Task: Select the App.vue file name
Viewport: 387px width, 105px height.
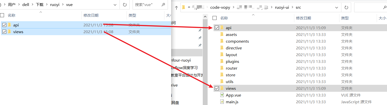Action: [x=233, y=95]
